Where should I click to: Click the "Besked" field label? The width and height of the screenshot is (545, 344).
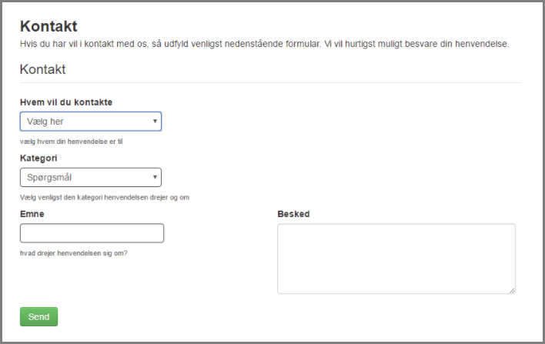(293, 213)
